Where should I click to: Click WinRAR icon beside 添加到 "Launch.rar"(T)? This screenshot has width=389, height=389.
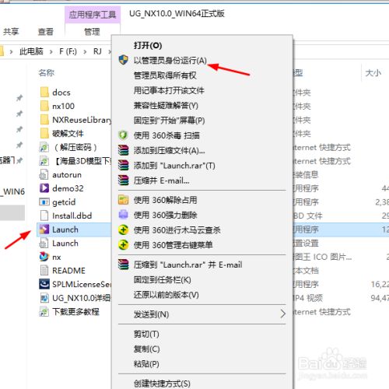123,165
